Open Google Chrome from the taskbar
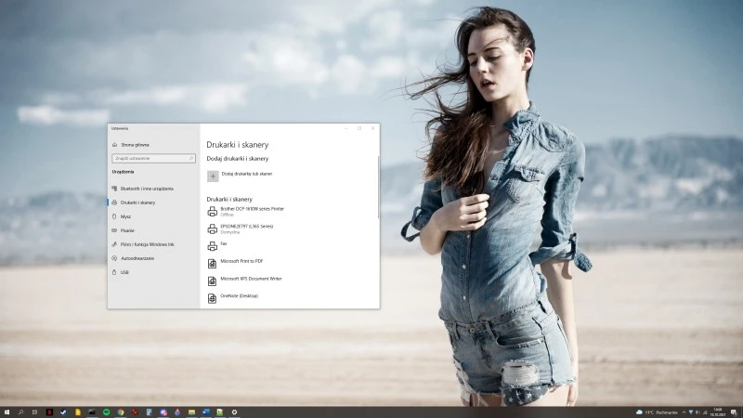743x418 pixels. (121, 412)
